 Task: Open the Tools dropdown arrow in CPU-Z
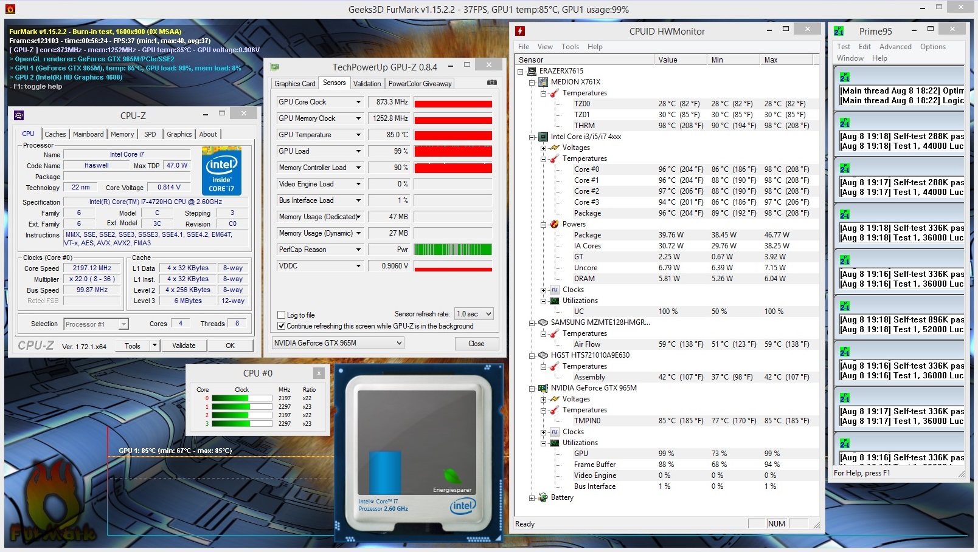pyautogui.click(x=155, y=346)
